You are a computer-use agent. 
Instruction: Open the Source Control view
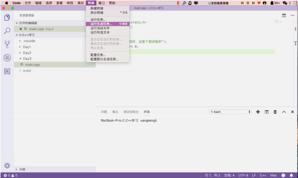(7, 44)
